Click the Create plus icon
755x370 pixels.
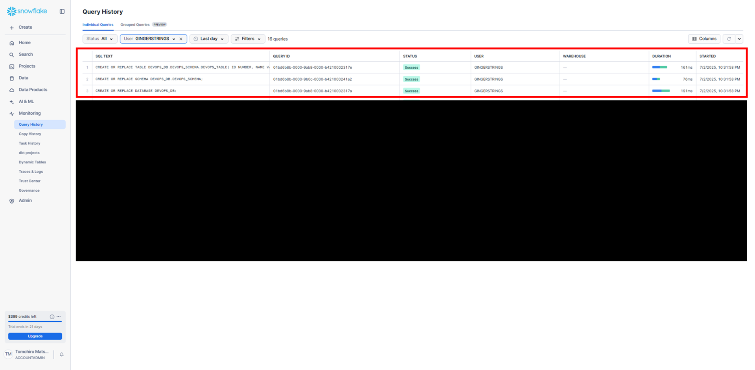click(12, 27)
